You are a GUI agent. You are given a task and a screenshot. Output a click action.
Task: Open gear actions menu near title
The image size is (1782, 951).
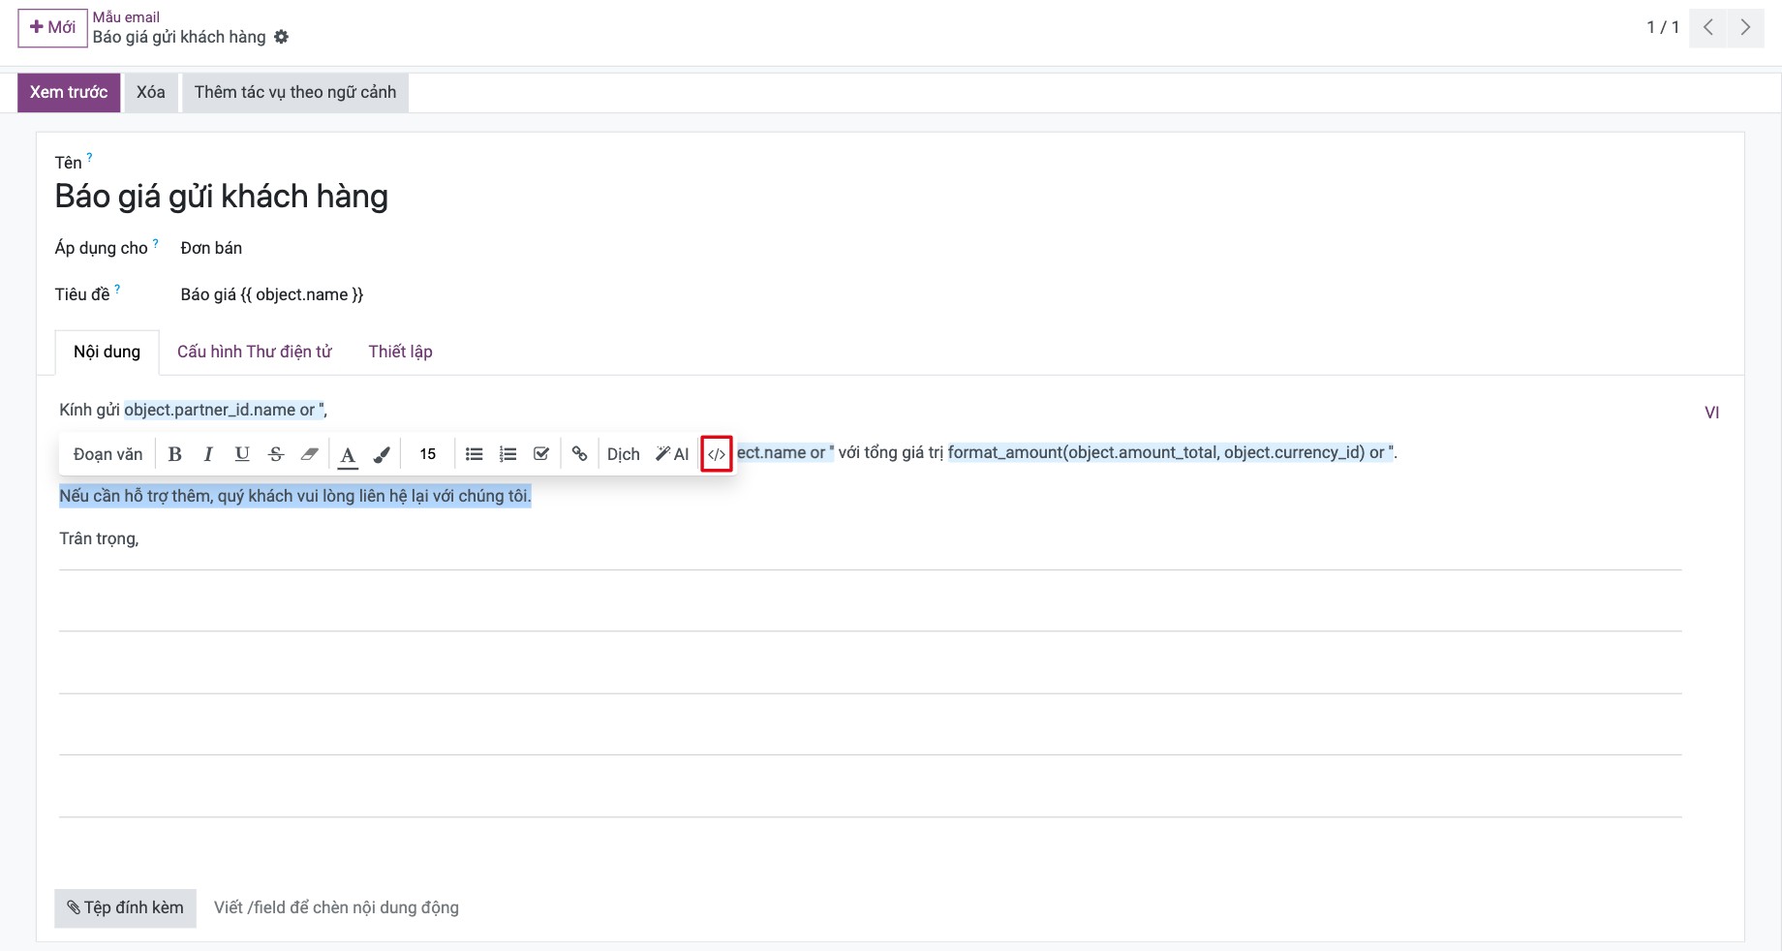click(281, 37)
